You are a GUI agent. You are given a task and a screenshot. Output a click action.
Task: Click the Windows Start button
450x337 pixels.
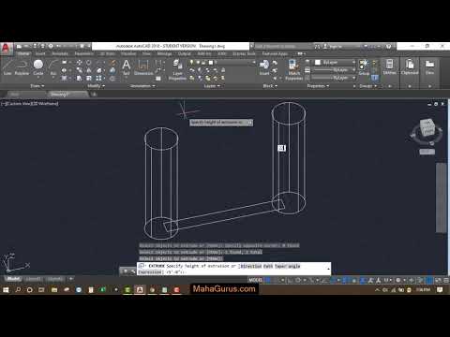6,290
